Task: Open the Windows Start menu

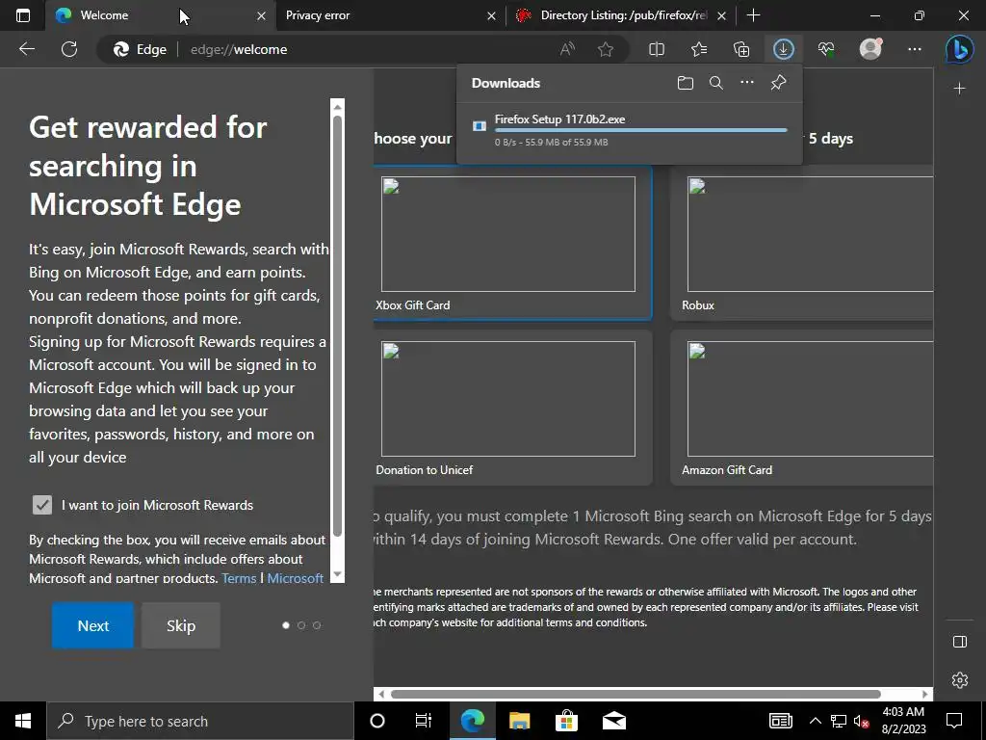Action: coord(23,721)
